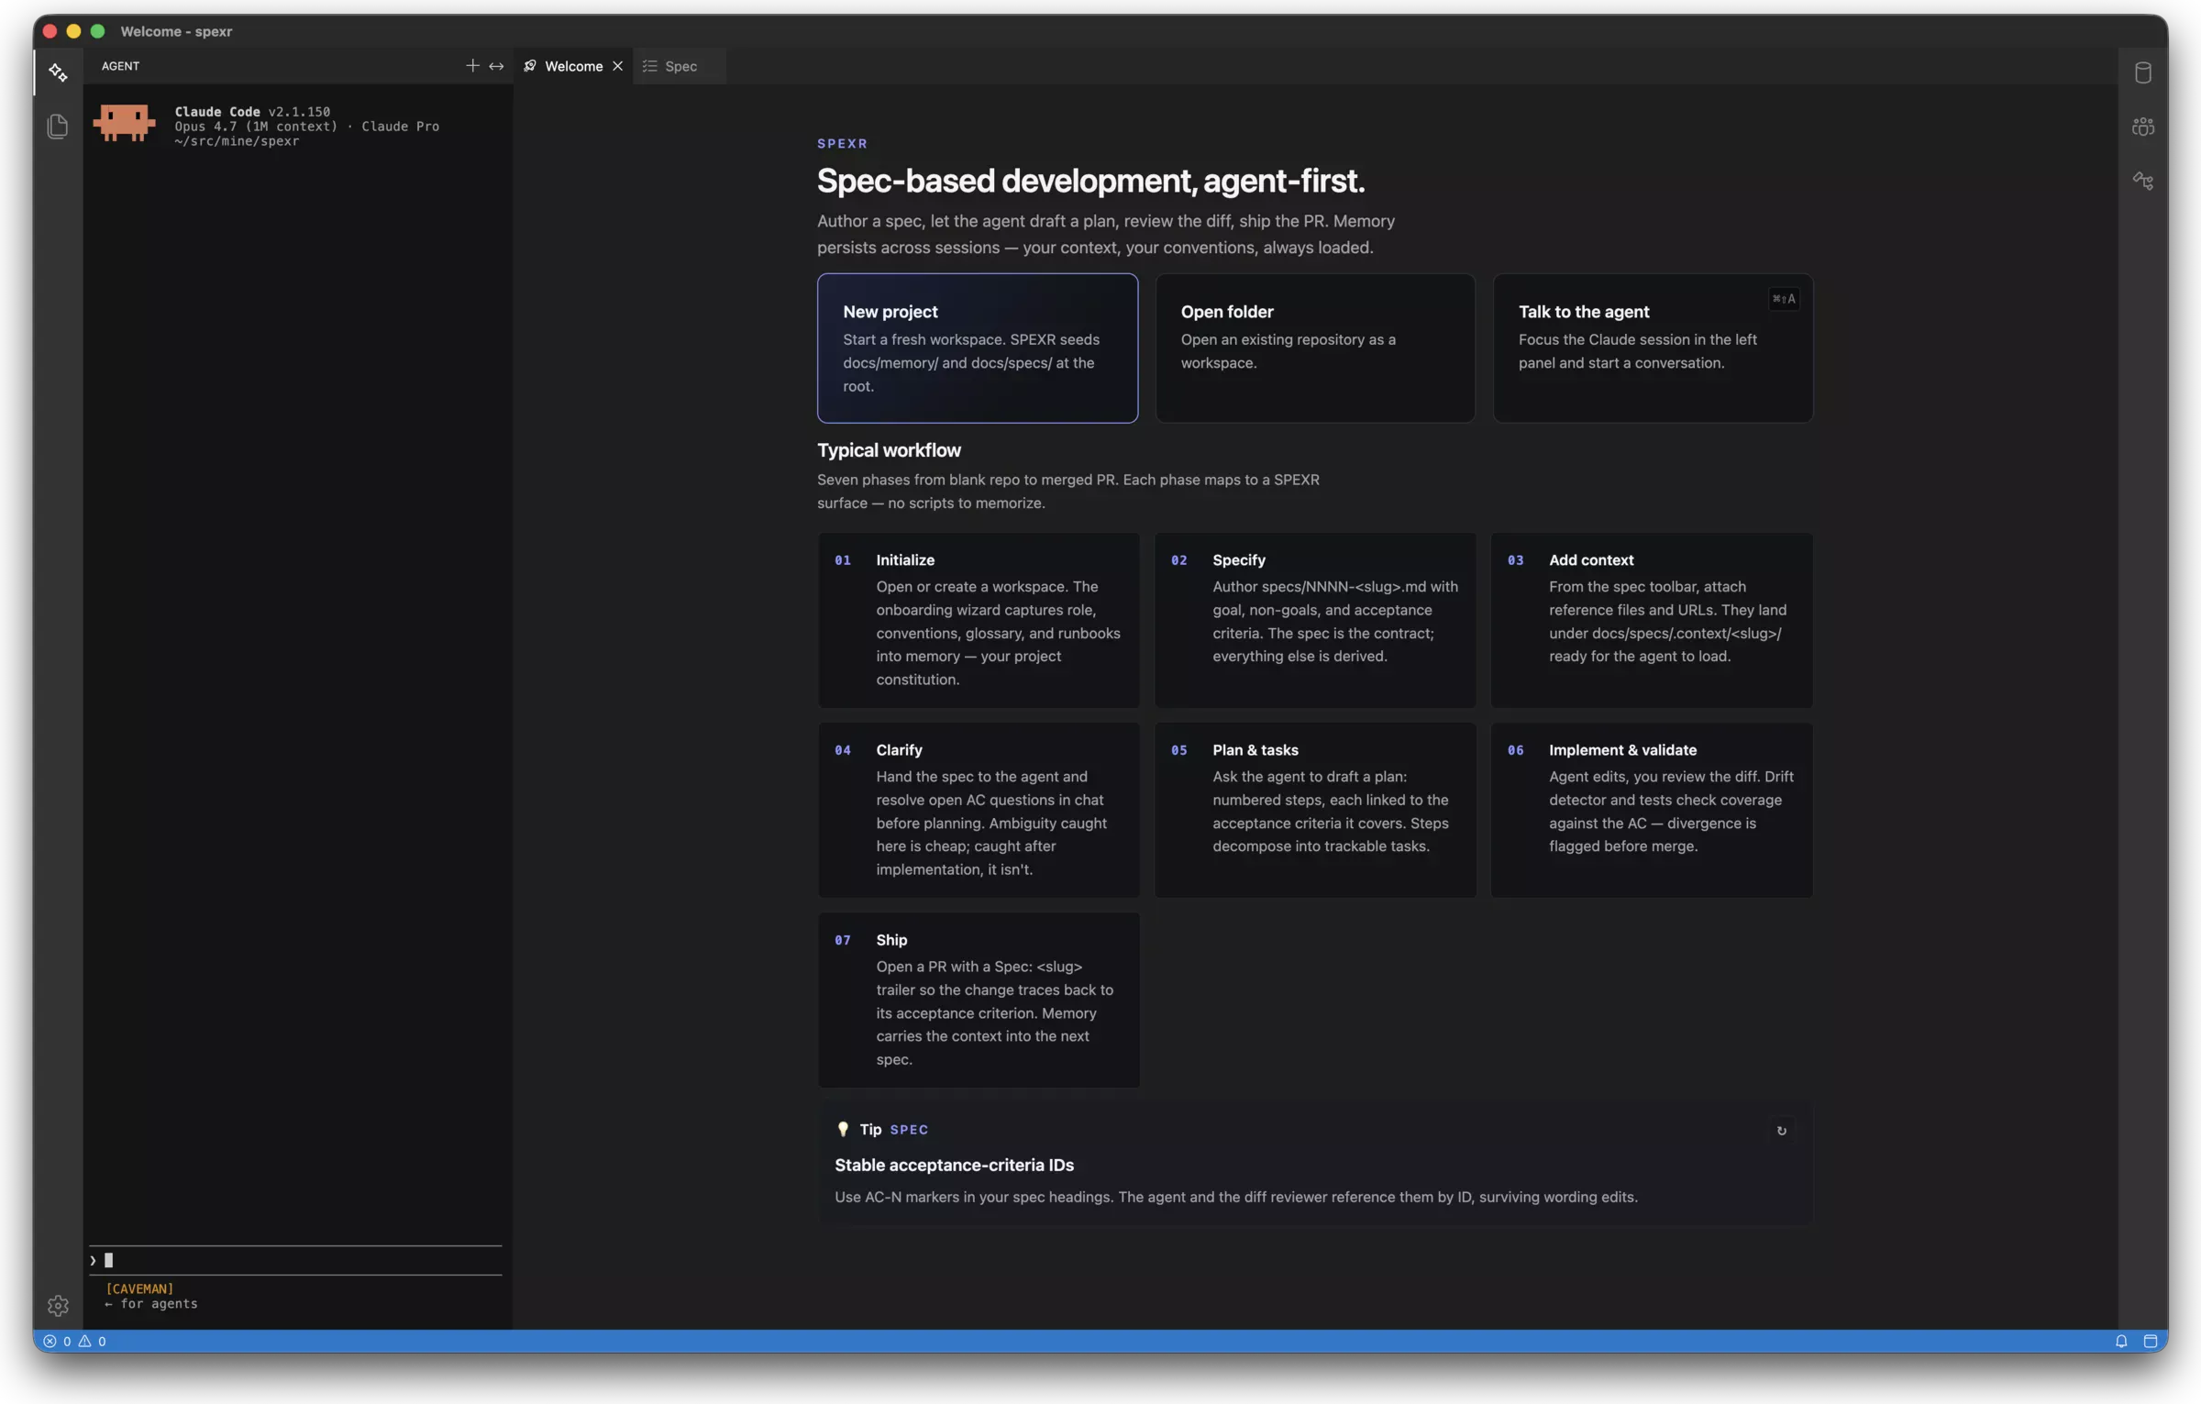Viewport: 2201px width, 1404px height.
Task: Open the database cylinder icon in right sidebar
Action: 2143,72
